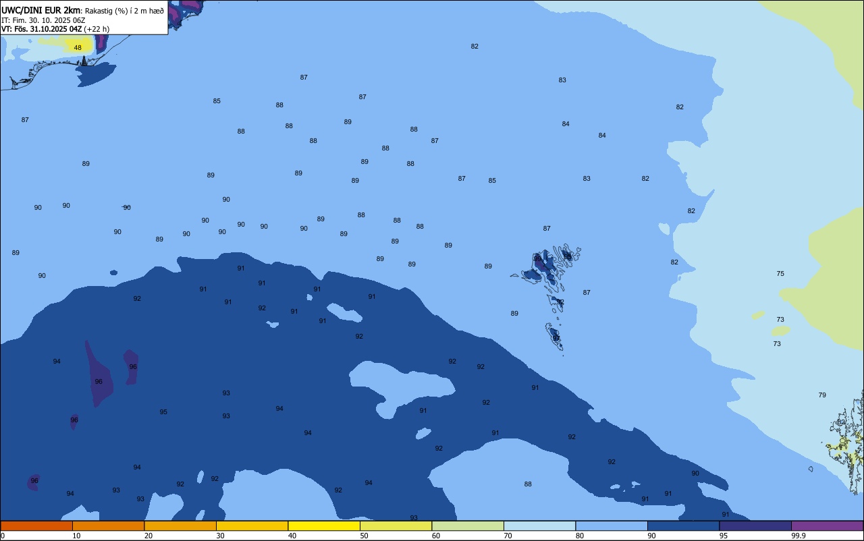Viewport: 864px width, 541px height.
Task: Click the '99.9' legend tick label
Action: [x=799, y=536]
